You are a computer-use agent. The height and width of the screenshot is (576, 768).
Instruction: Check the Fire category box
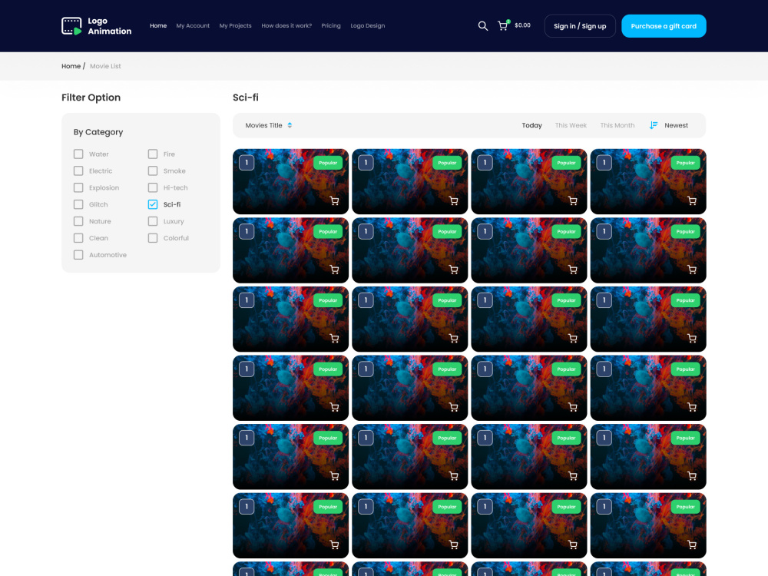tap(153, 154)
